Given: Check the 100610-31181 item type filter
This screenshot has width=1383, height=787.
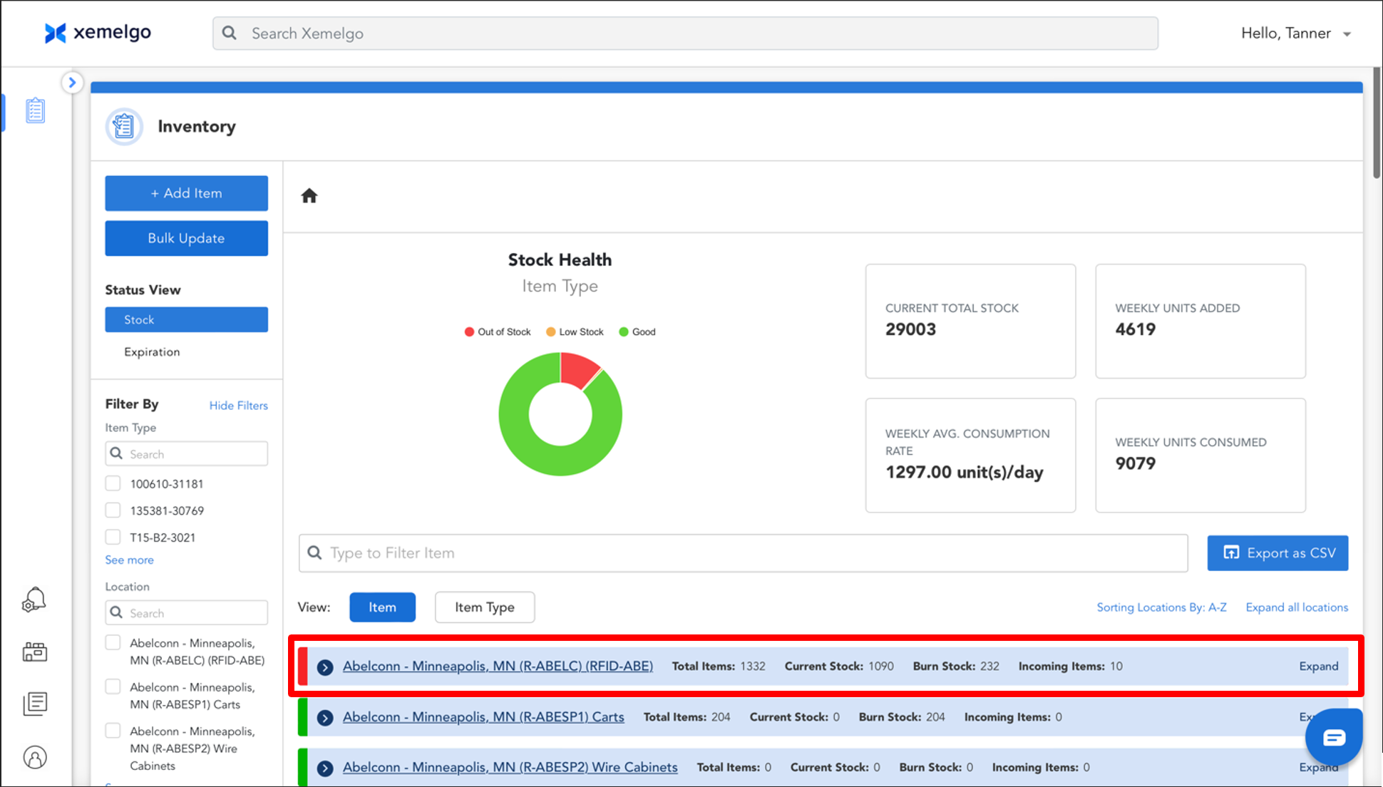Looking at the screenshot, I should (x=113, y=483).
